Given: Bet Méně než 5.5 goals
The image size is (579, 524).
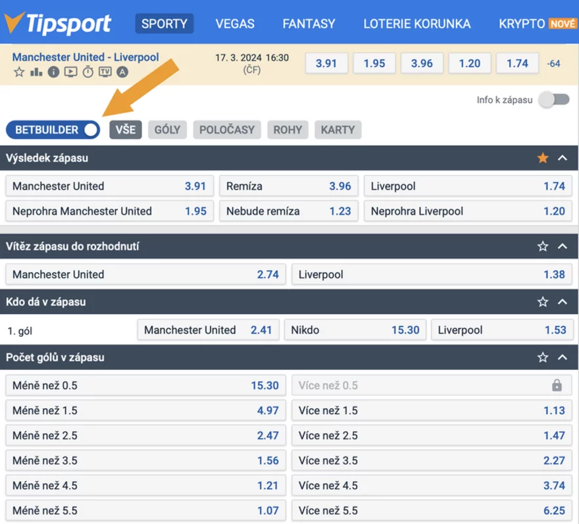Looking at the screenshot, I should coord(145,510).
